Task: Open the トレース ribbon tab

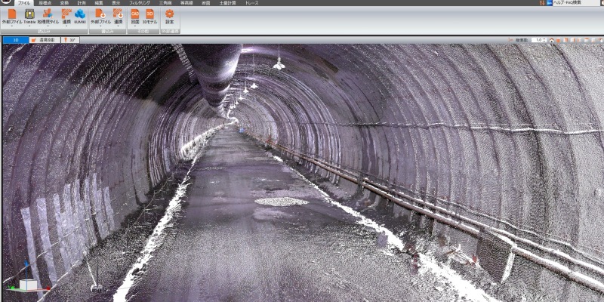Action: point(252,3)
